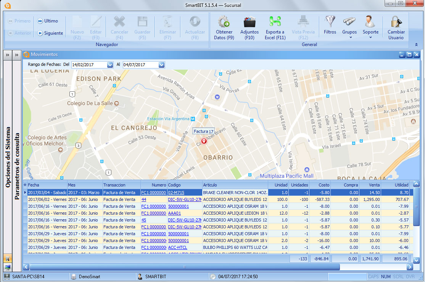Open invoice number 44 link
Image resolution: width=425 pixels, height=282 pixels.
(x=144, y=199)
